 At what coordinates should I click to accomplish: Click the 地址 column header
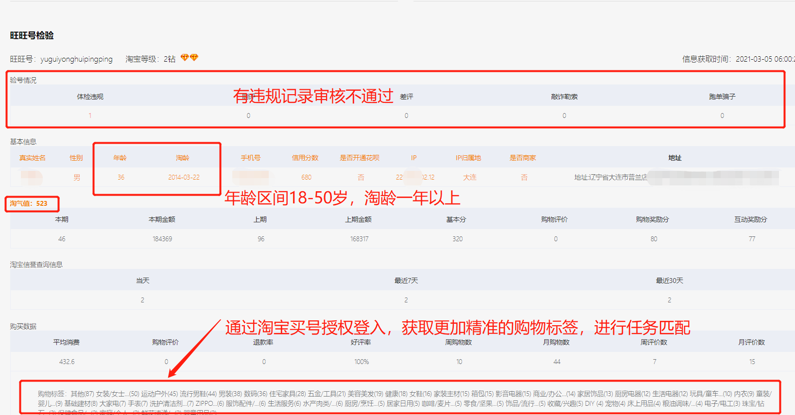click(x=675, y=158)
